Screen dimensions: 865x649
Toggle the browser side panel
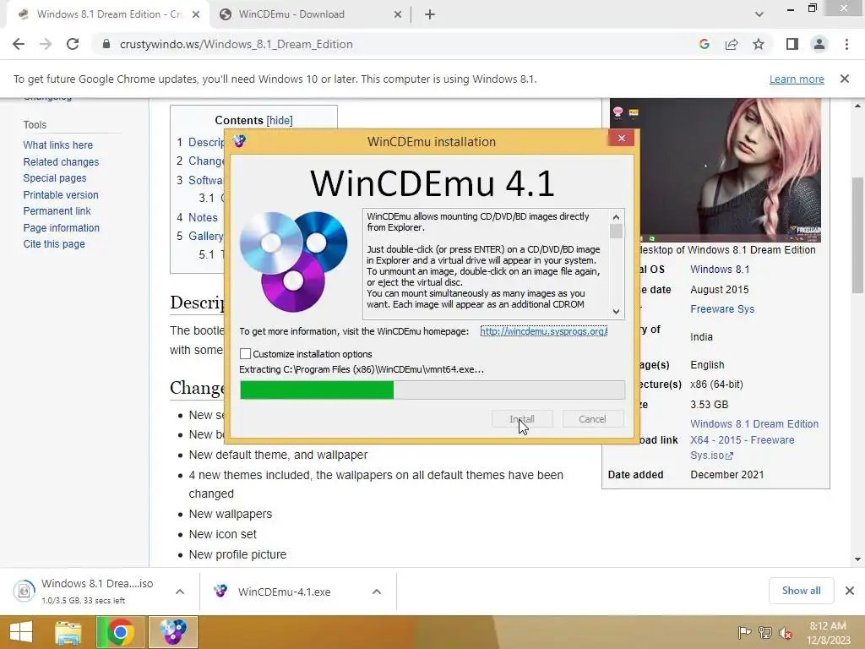792,44
